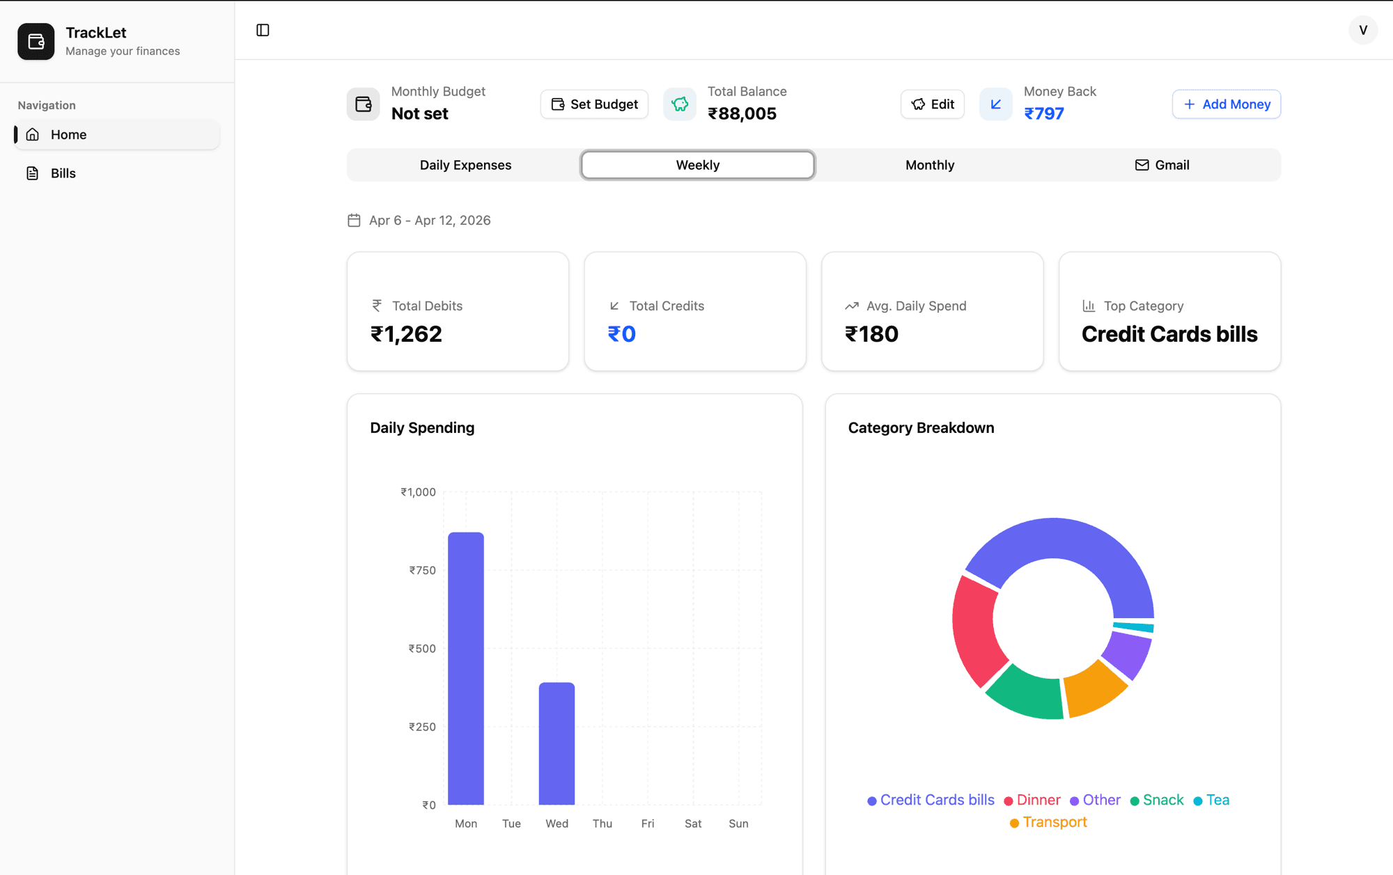Click the calendar icon beside date range
Image resolution: width=1393 pixels, height=875 pixels.
pyautogui.click(x=354, y=221)
